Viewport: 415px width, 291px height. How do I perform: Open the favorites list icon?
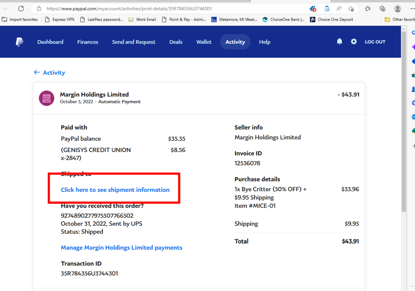click(x=368, y=9)
